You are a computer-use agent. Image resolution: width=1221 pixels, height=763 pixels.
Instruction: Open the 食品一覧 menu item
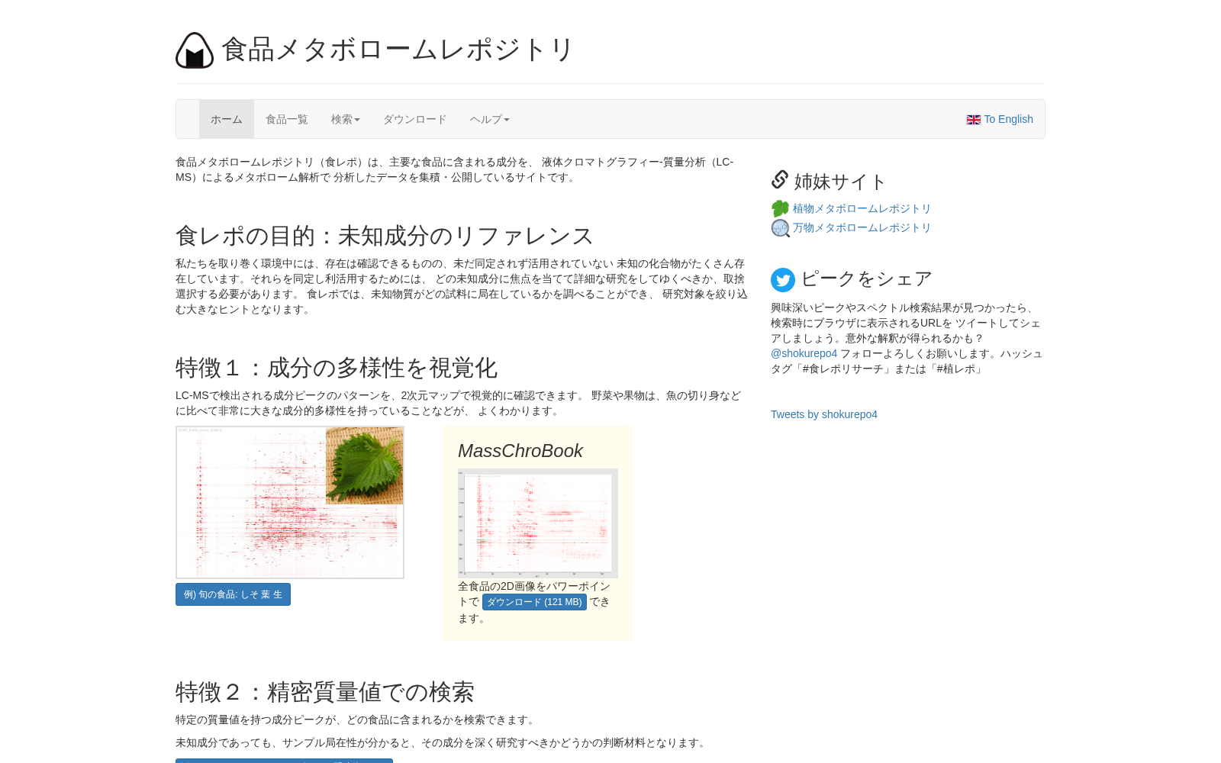pos(287,119)
